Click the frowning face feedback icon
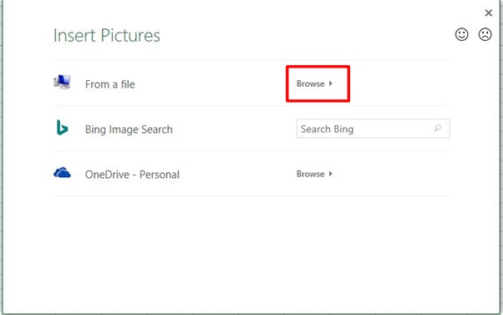The height and width of the screenshot is (315, 503). click(485, 34)
